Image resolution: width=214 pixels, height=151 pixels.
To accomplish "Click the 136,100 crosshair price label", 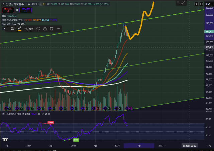I will click(x=209, y=47).
